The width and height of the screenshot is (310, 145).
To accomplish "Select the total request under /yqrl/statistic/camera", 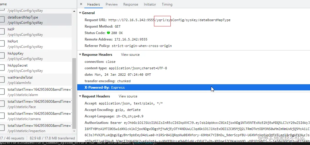I will pyautogui.click(x=36, y=116).
